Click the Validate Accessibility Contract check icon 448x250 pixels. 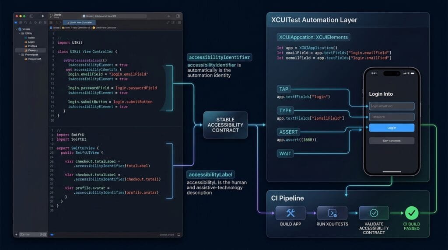tap(374, 213)
